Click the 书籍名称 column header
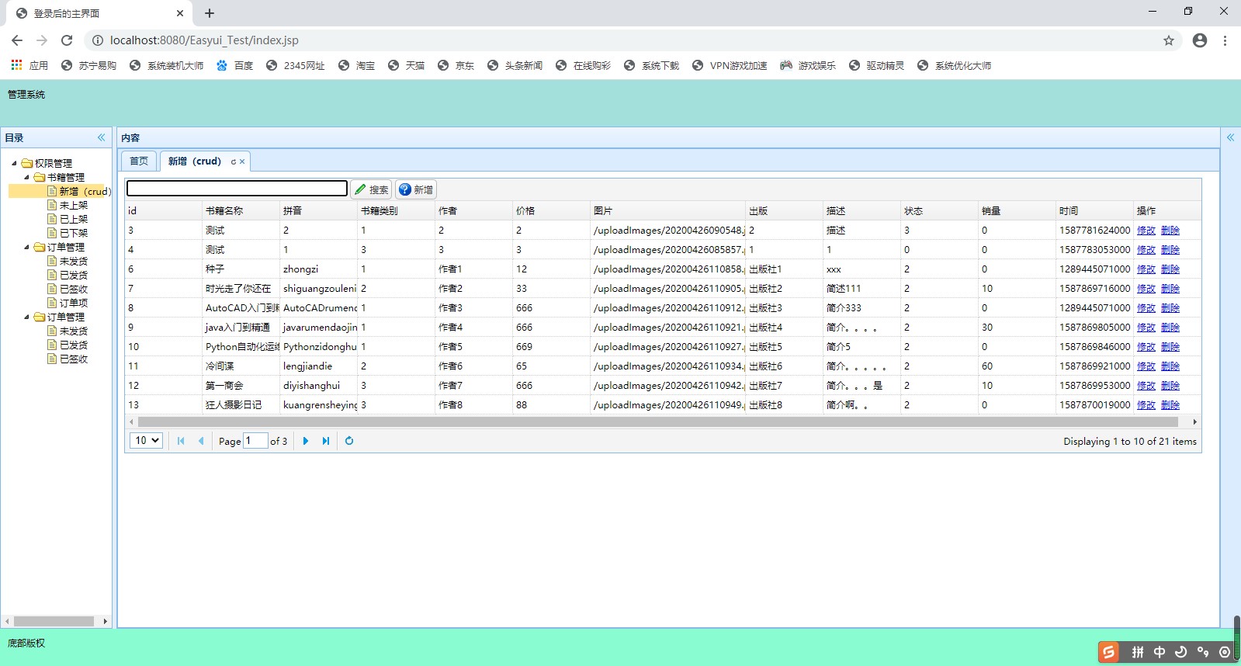This screenshot has width=1241, height=666. click(241, 211)
